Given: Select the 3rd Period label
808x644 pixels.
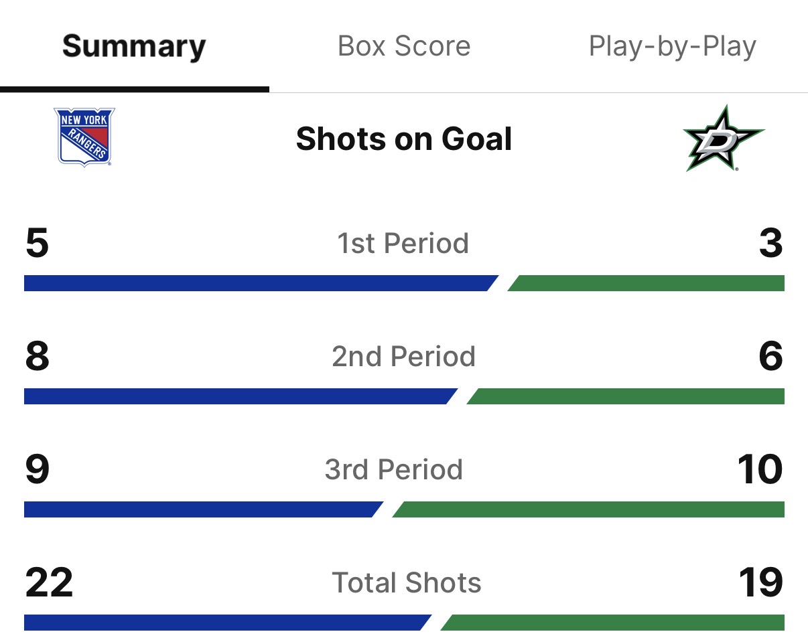Looking at the screenshot, I should click(x=394, y=470).
